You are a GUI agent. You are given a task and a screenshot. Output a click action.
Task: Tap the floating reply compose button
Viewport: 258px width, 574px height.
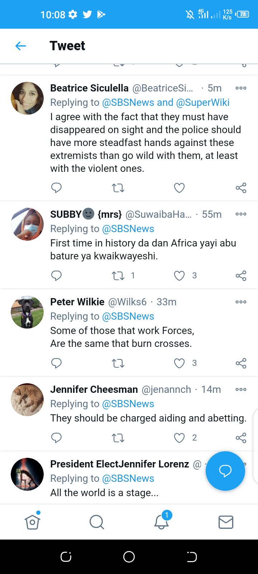pyautogui.click(x=225, y=471)
